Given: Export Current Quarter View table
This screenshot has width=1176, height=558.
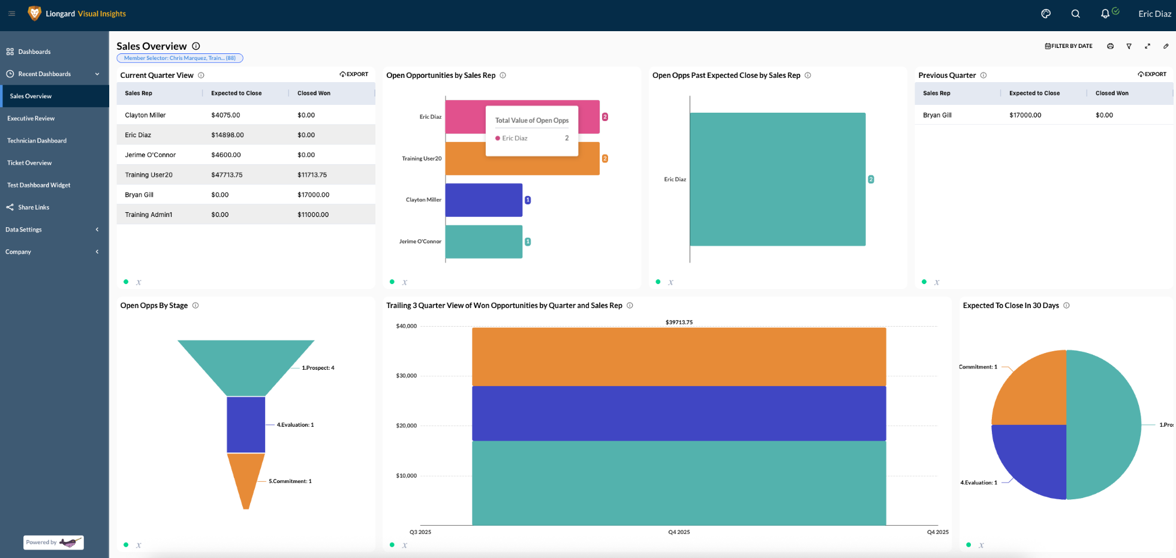Looking at the screenshot, I should click(354, 74).
